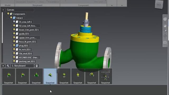Click the part icon of 01_area_loft:1
Image resolution: width=169 pixels, height=95 pixels.
17,22
